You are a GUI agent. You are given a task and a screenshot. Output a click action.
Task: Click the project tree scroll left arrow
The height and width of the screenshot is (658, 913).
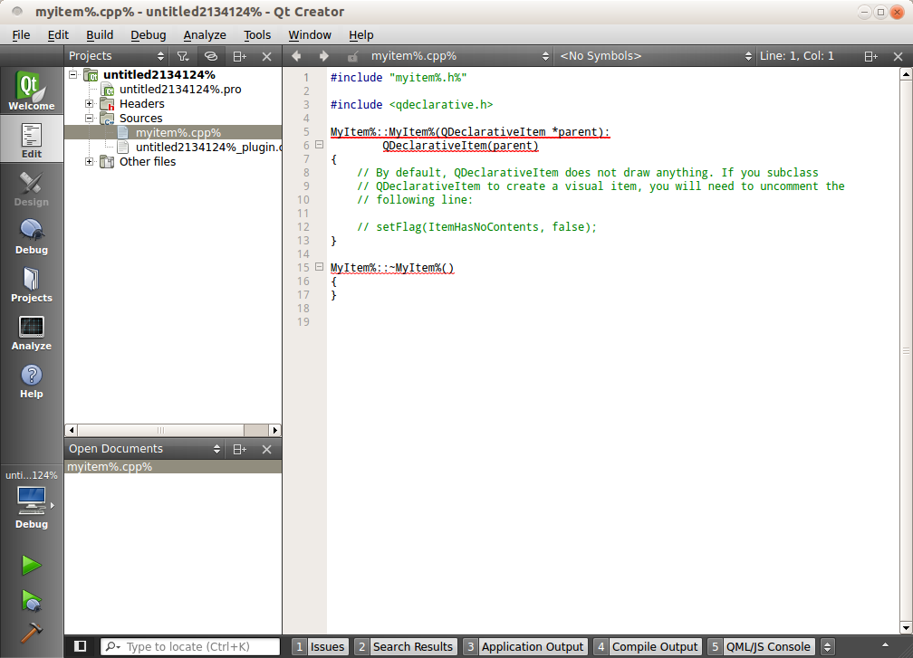tap(71, 430)
